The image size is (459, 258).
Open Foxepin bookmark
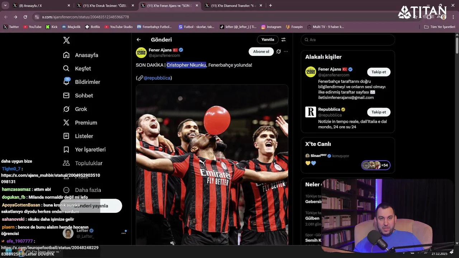[294, 27]
